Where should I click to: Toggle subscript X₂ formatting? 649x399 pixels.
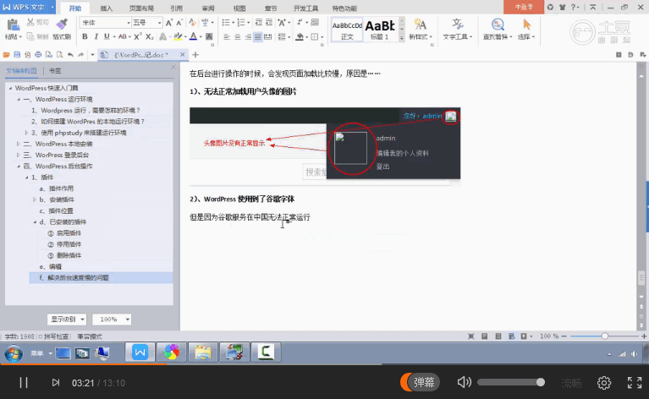(x=150, y=37)
